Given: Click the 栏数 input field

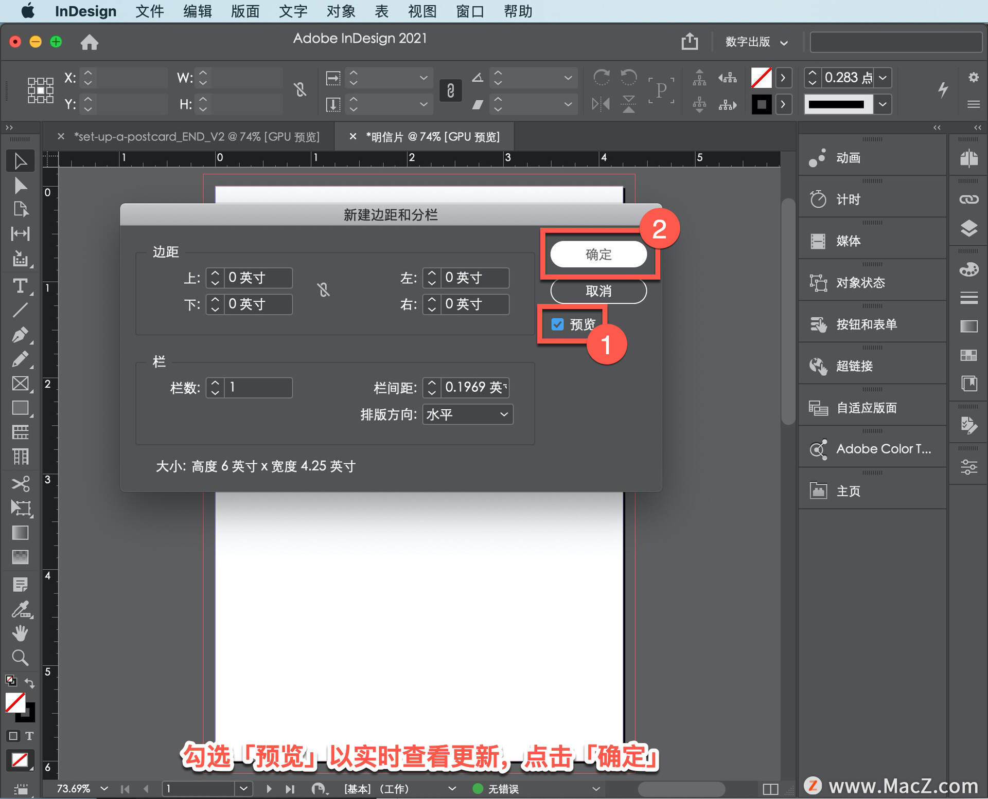Looking at the screenshot, I should pyautogui.click(x=258, y=387).
